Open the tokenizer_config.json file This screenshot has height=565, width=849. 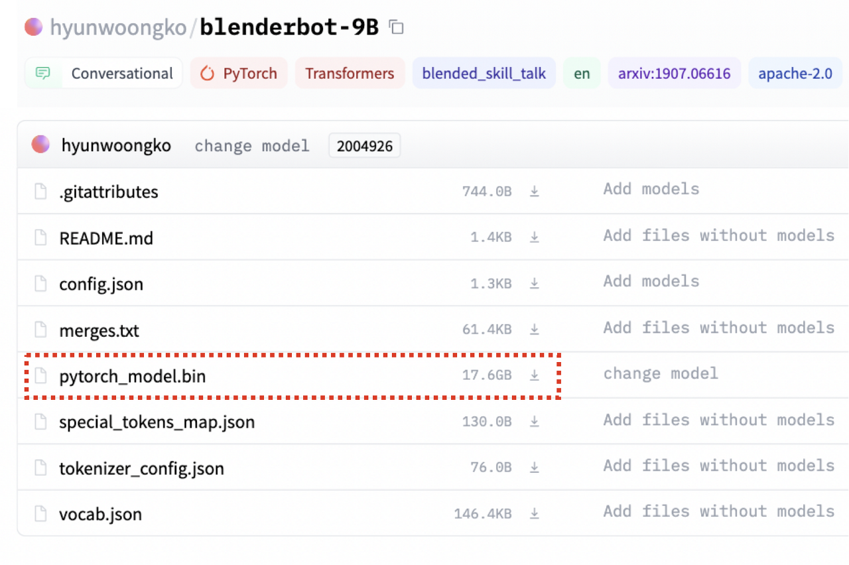tap(141, 469)
